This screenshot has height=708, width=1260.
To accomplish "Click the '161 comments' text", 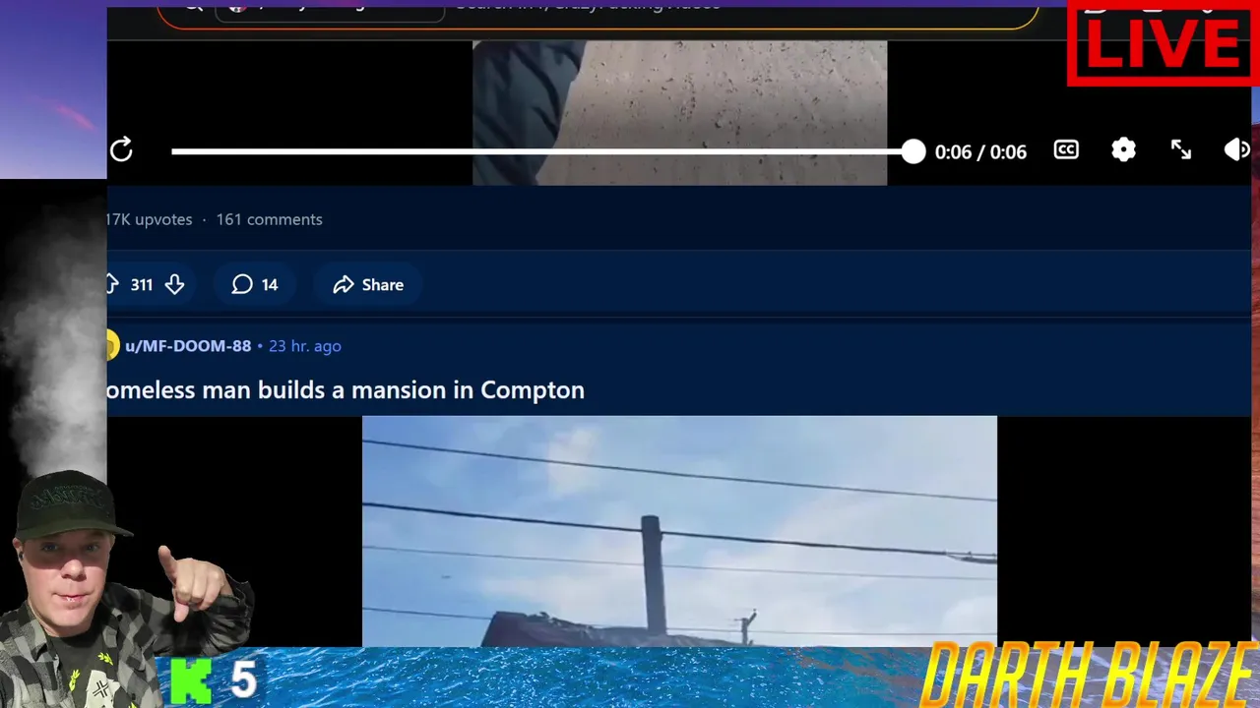I will coord(270,219).
